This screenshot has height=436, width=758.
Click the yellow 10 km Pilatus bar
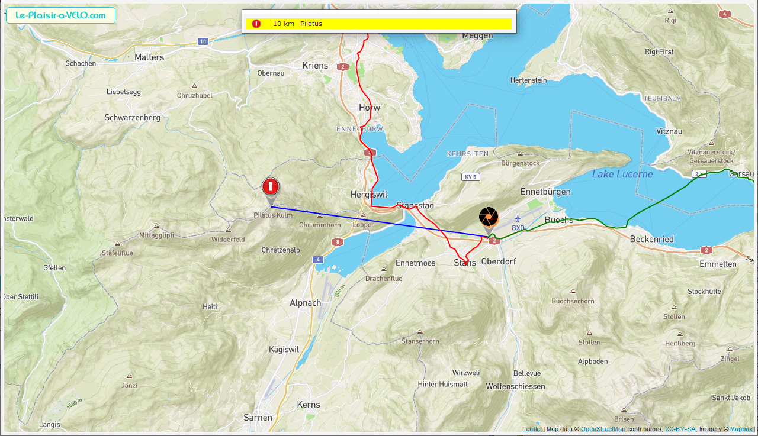[x=379, y=24]
